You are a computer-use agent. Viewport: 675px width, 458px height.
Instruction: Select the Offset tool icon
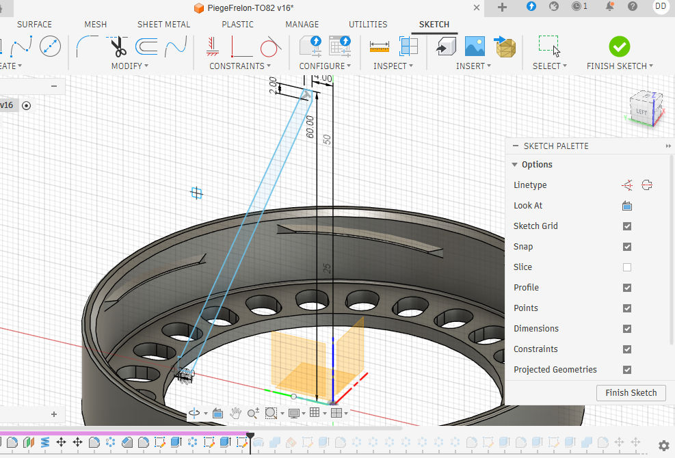click(146, 46)
